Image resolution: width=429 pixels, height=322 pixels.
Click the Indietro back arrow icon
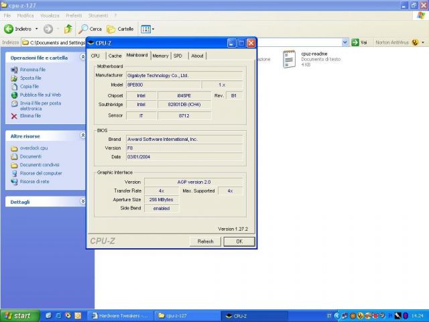9,29
